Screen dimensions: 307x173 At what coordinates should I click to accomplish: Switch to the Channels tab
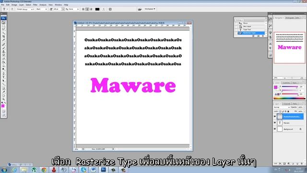pos(287,104)
